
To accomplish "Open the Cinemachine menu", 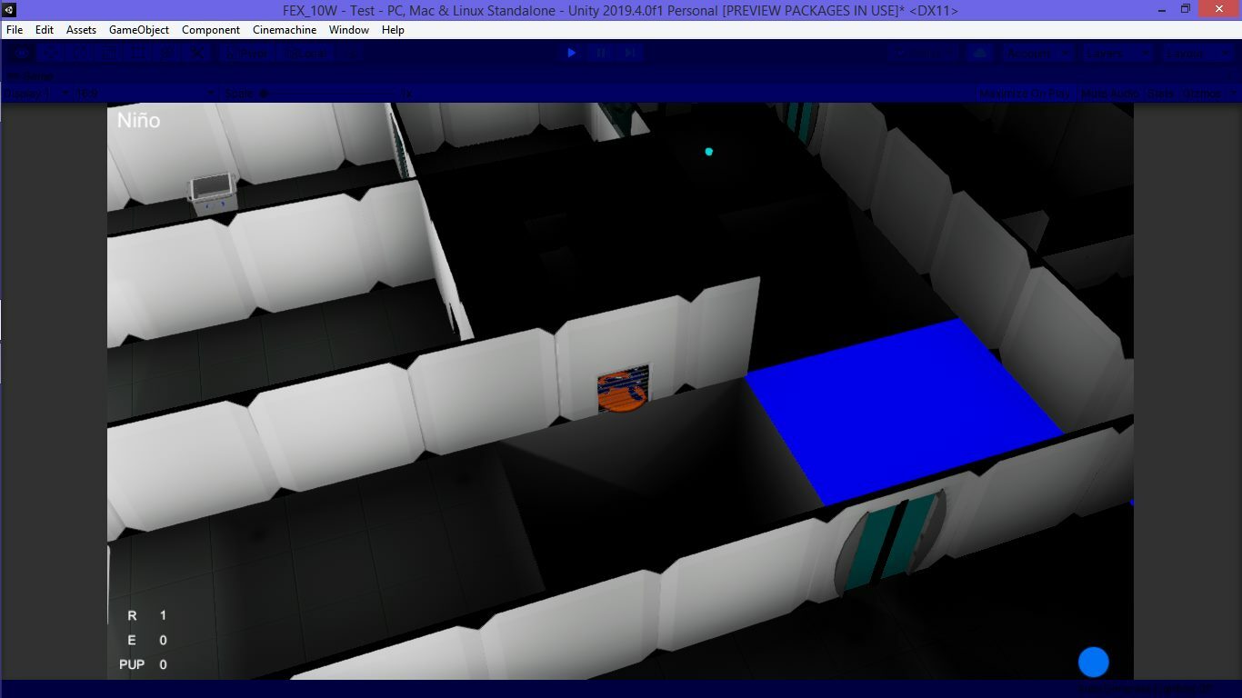I will tap(285, 30).
